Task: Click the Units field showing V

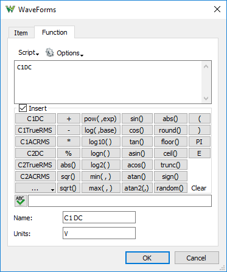Action: (99, 233)
